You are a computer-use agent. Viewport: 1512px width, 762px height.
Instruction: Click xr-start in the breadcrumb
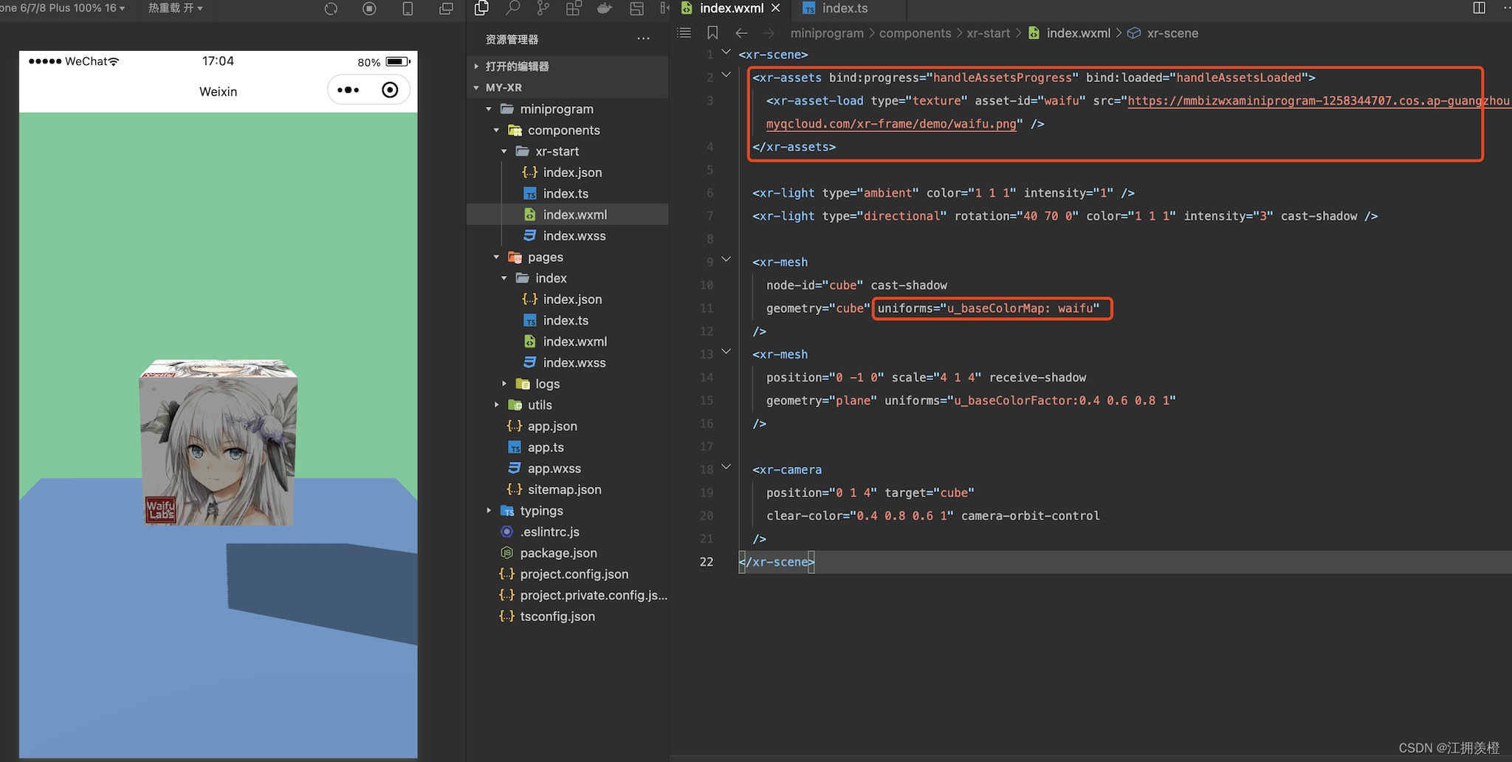click(x=989, y=33)
